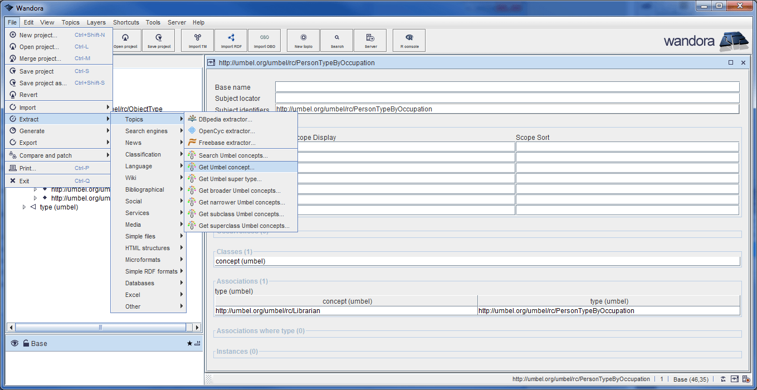Click the Base name input field
Image resolution: width=757 pixels, height=390 pixels.
507,87
